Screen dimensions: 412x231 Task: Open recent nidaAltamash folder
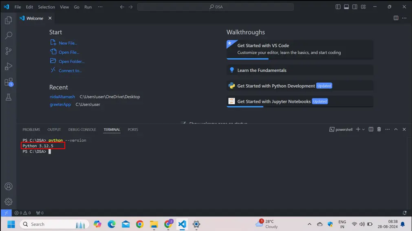tap(62, 97)
